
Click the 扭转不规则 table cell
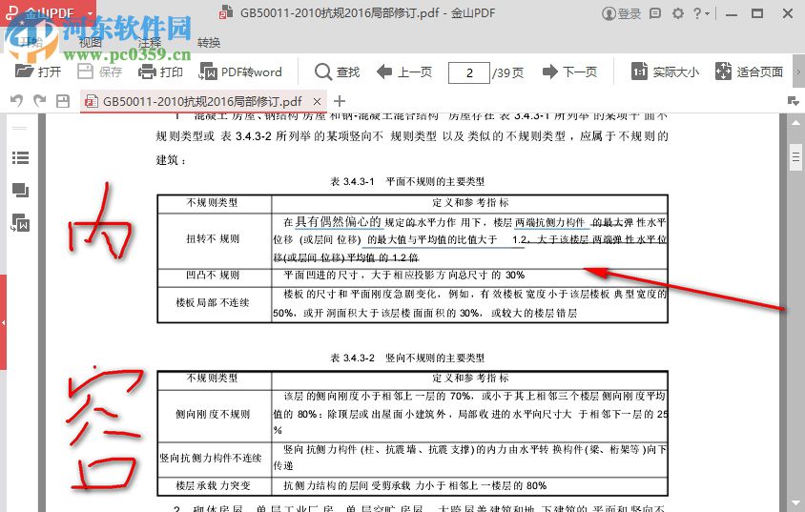(214, 239)
